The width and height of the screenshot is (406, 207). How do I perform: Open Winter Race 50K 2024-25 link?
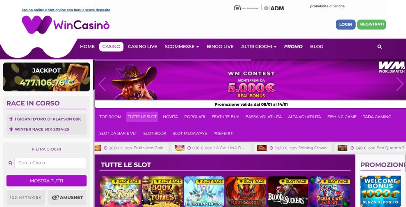coord(42,129)
